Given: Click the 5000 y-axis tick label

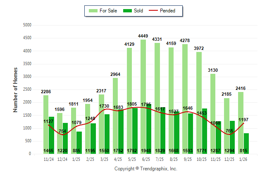Looking at the screenshot, I should click(x=27, y=25).
